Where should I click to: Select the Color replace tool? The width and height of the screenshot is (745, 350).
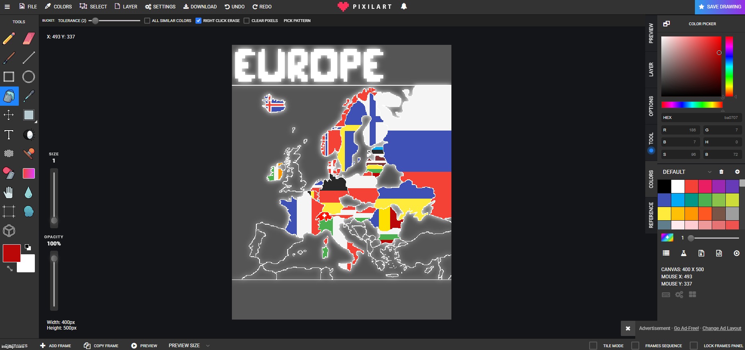(x=9, y=173)
